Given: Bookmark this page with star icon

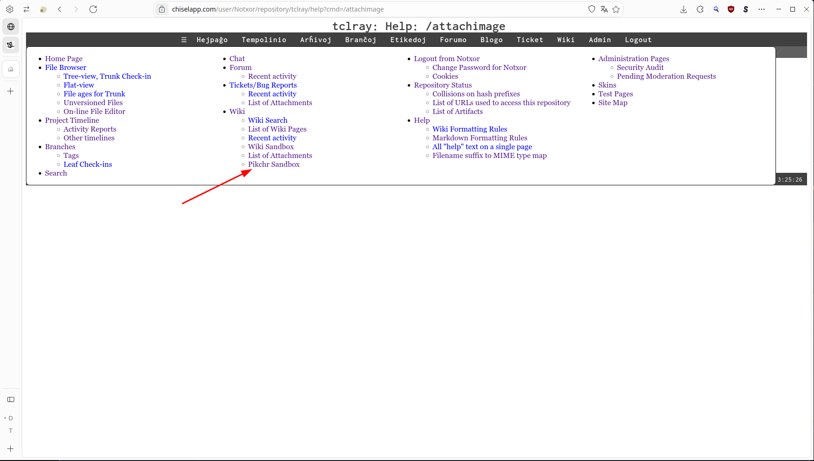Looking at the screenshot, I should pos(616,9).
